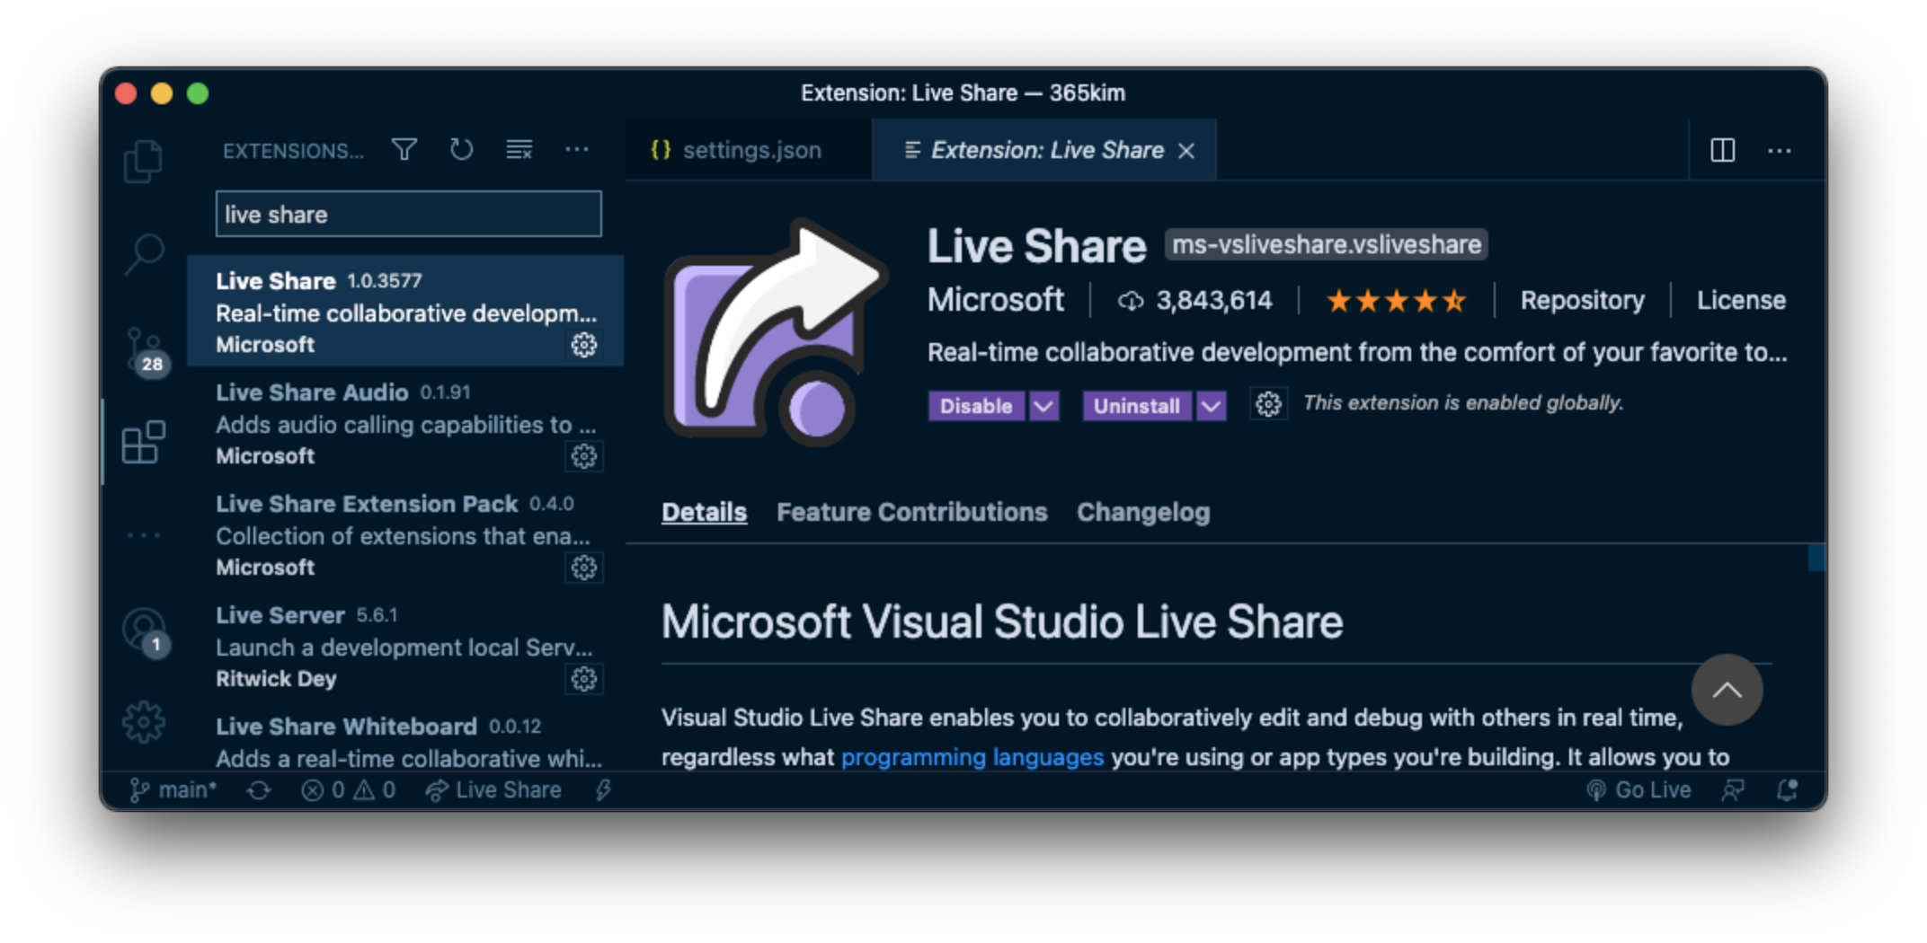Select Live Share 1.0.3577 in extension list

[404, 311]
